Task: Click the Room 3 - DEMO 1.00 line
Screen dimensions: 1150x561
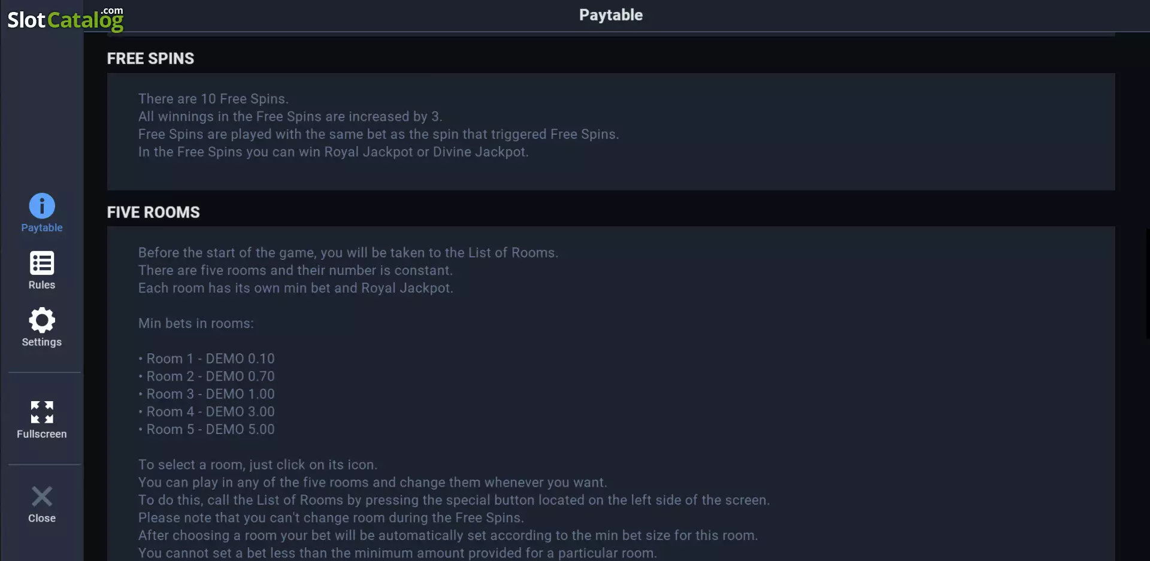Action: pyautogui.click(x=207, y=394)
